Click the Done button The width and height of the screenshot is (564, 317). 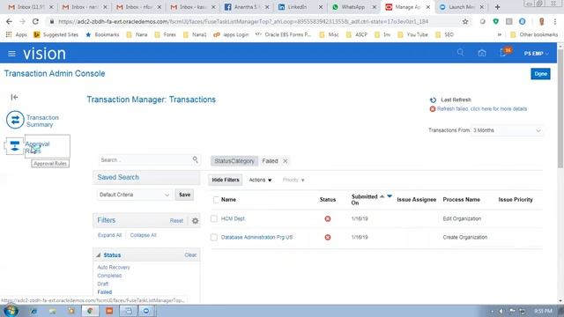pos(540,74)
